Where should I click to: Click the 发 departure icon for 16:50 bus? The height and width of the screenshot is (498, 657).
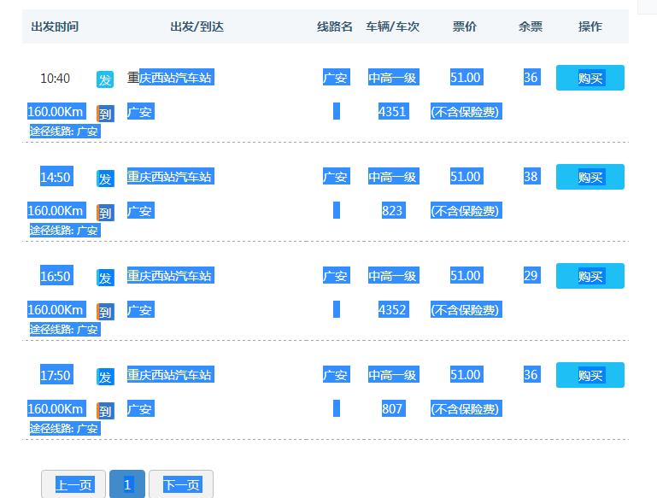(105, 278)
